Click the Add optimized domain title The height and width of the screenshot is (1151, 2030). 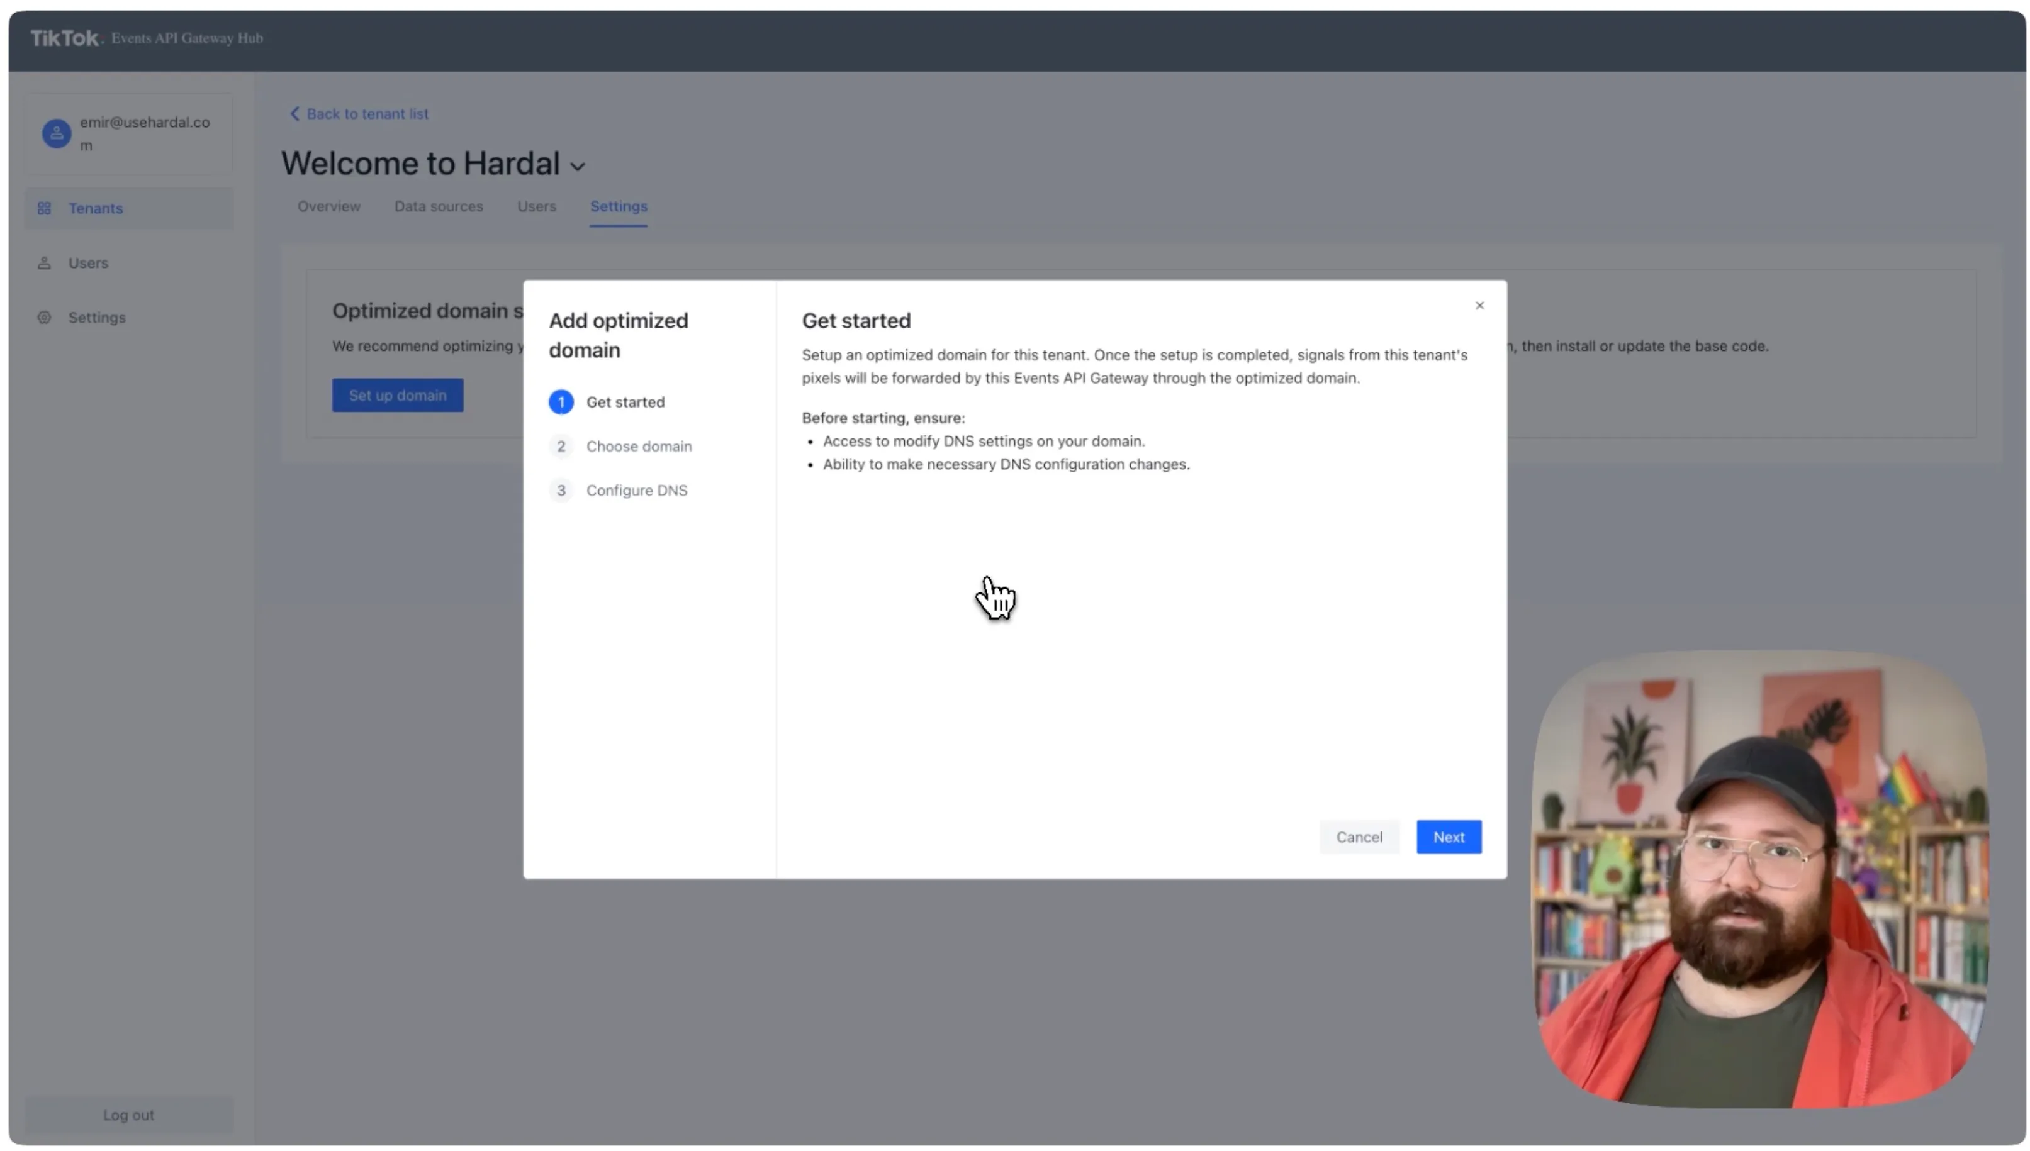tap(617, 335)
